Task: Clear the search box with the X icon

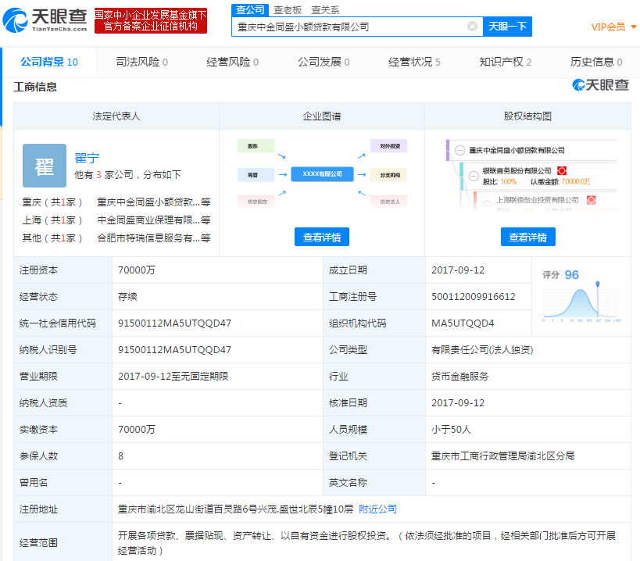Action: pos(472,27)
